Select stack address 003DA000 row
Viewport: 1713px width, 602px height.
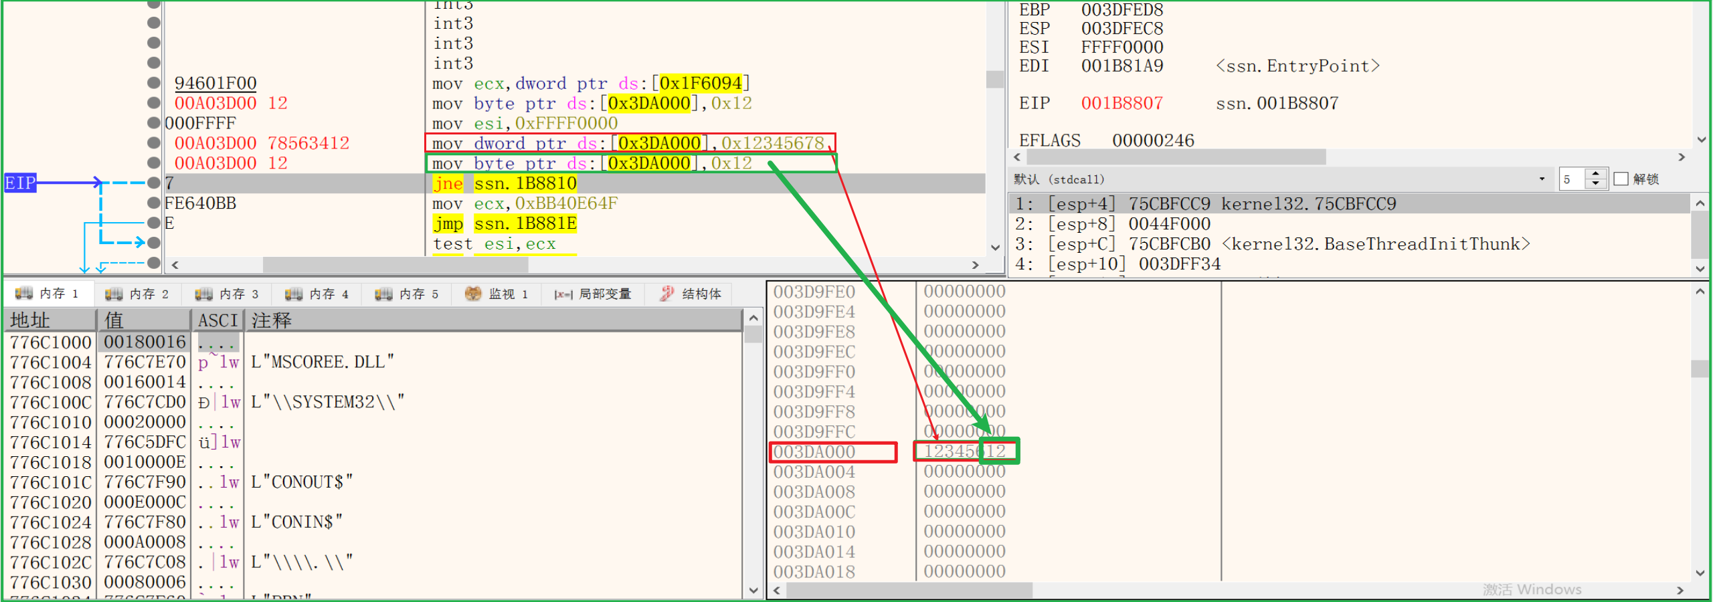coord(814,452)
